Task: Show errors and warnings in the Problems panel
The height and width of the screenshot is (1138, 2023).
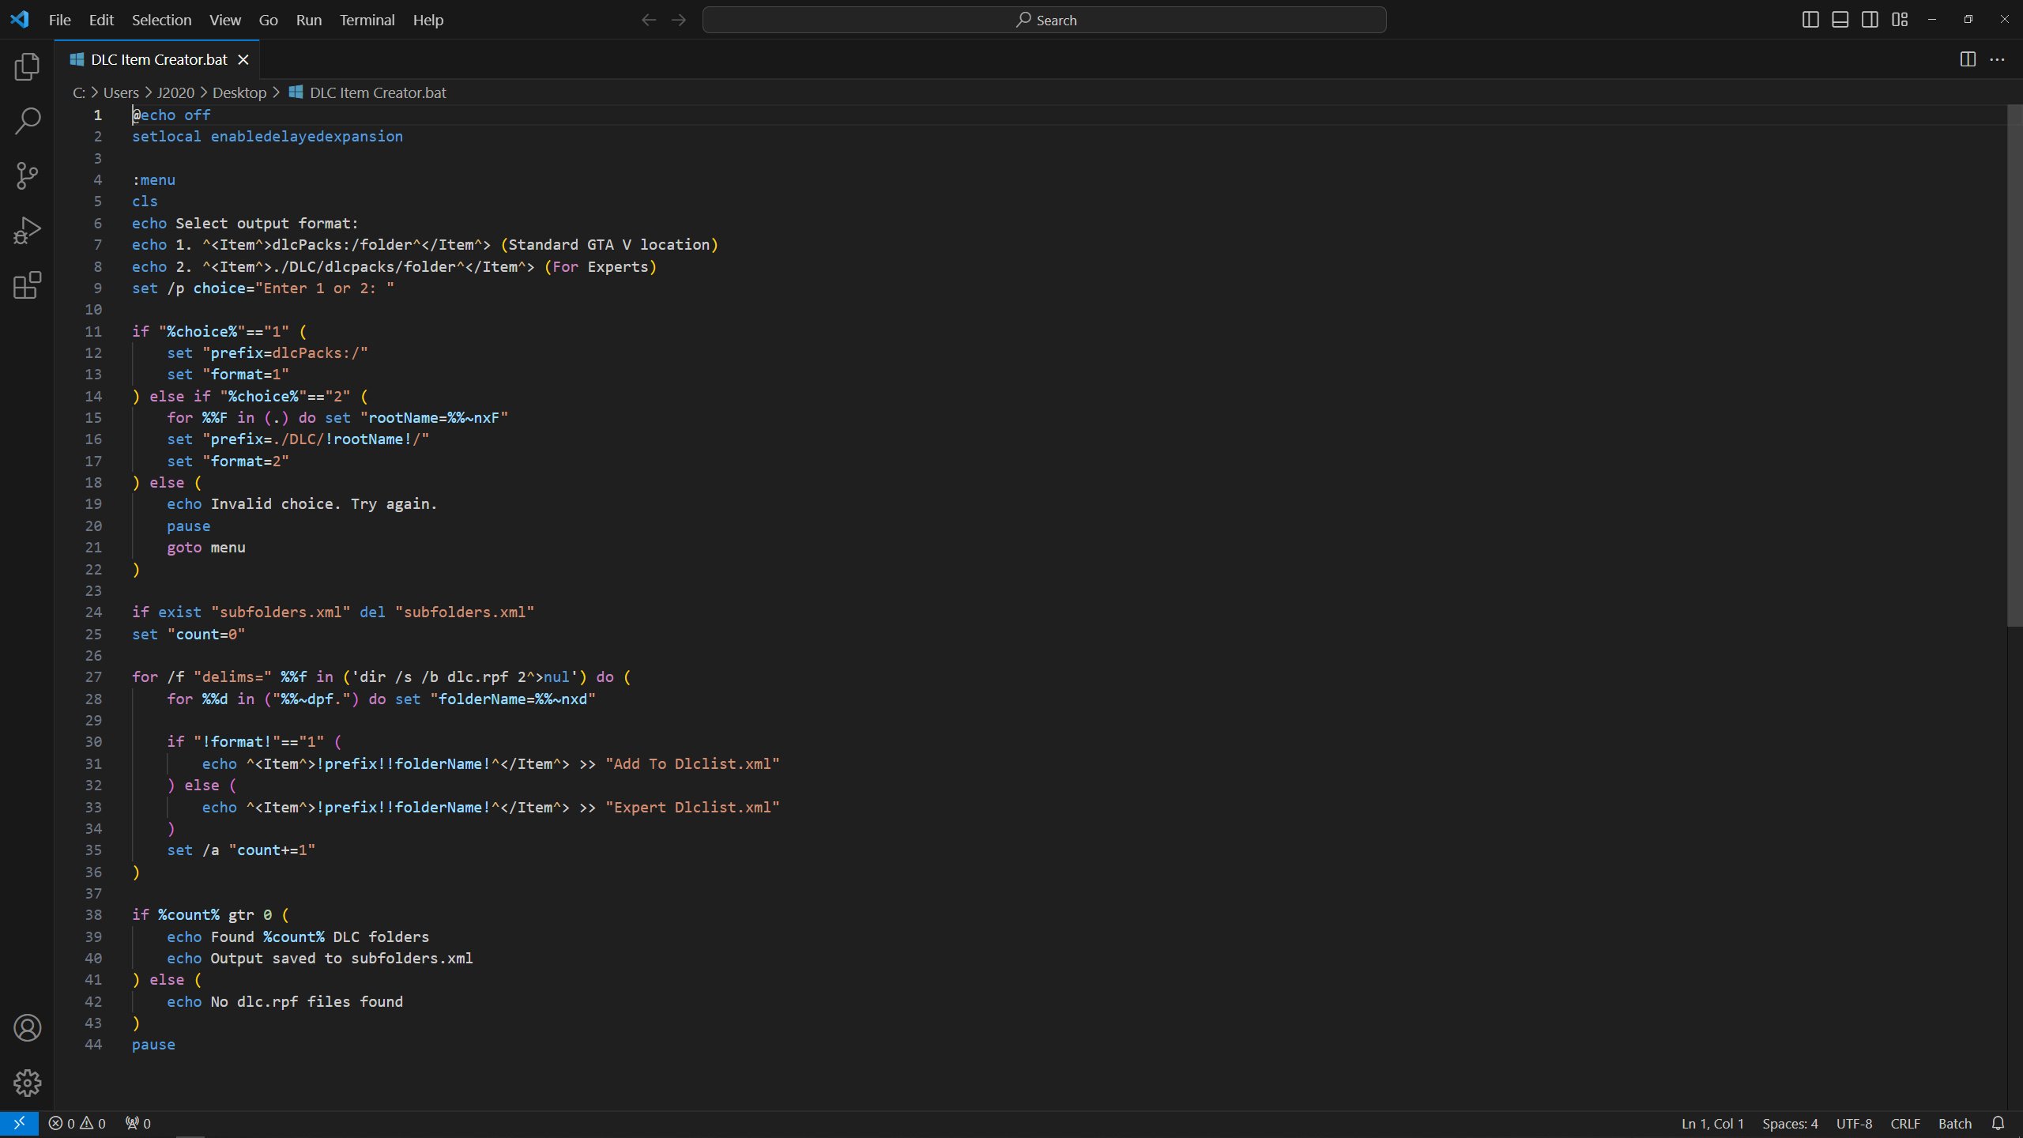Action: [77, 1123]
